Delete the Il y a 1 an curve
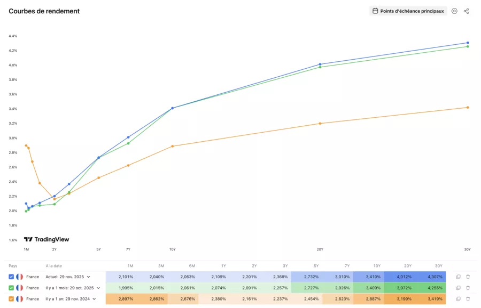 [468, 298]
